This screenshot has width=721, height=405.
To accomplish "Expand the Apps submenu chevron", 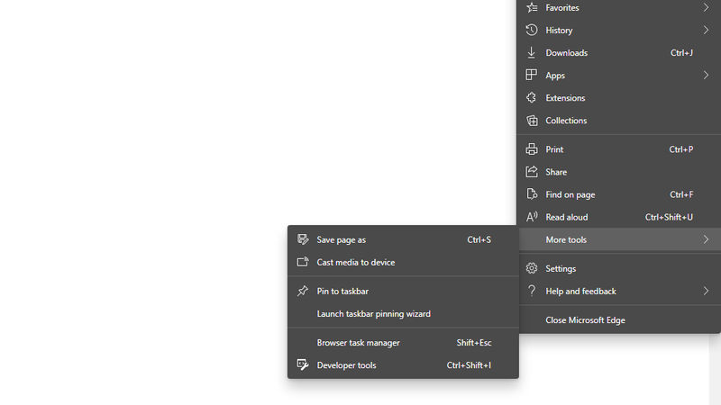I will [x=706, y=75].
